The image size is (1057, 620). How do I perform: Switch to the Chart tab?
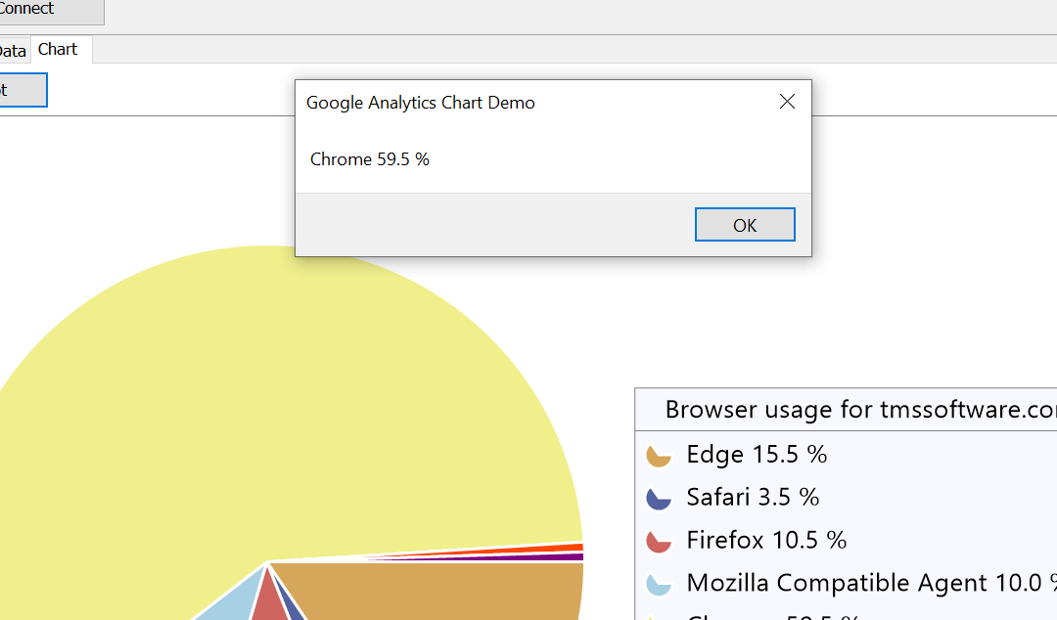[x=58, y=49]
